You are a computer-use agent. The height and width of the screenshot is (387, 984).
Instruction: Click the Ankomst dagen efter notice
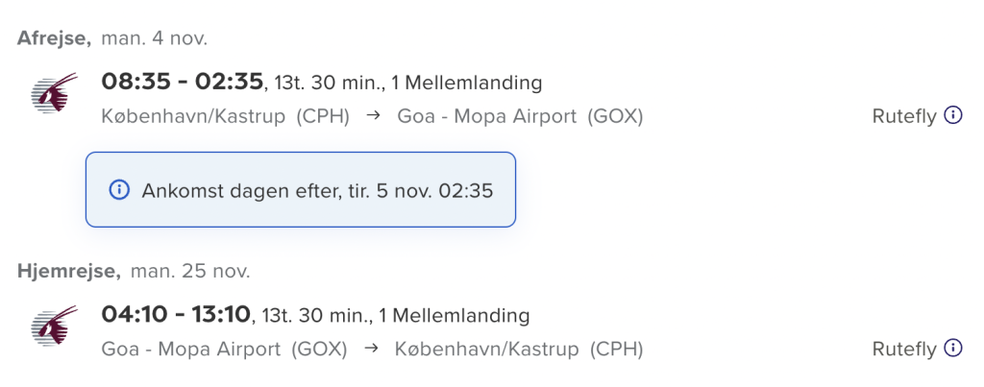point(301,189)
